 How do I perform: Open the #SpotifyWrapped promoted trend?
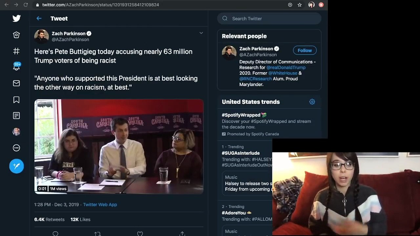point(241,115)
